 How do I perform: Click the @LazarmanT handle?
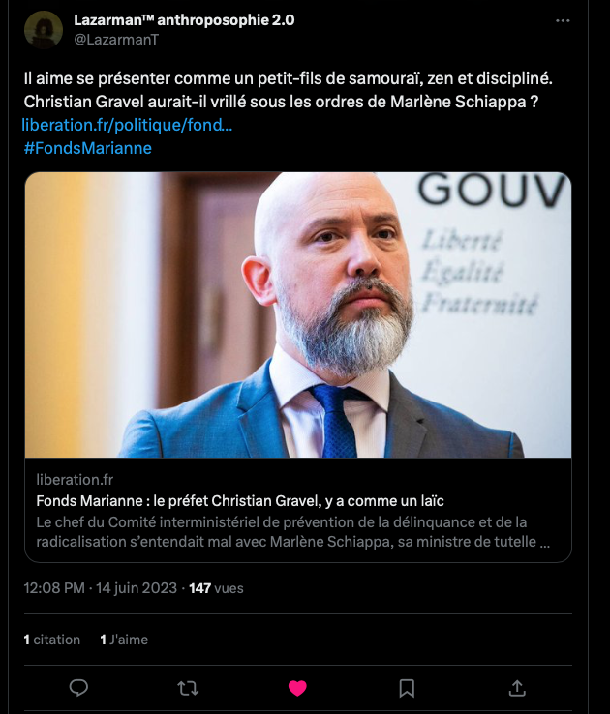click(x=116, y=40)
